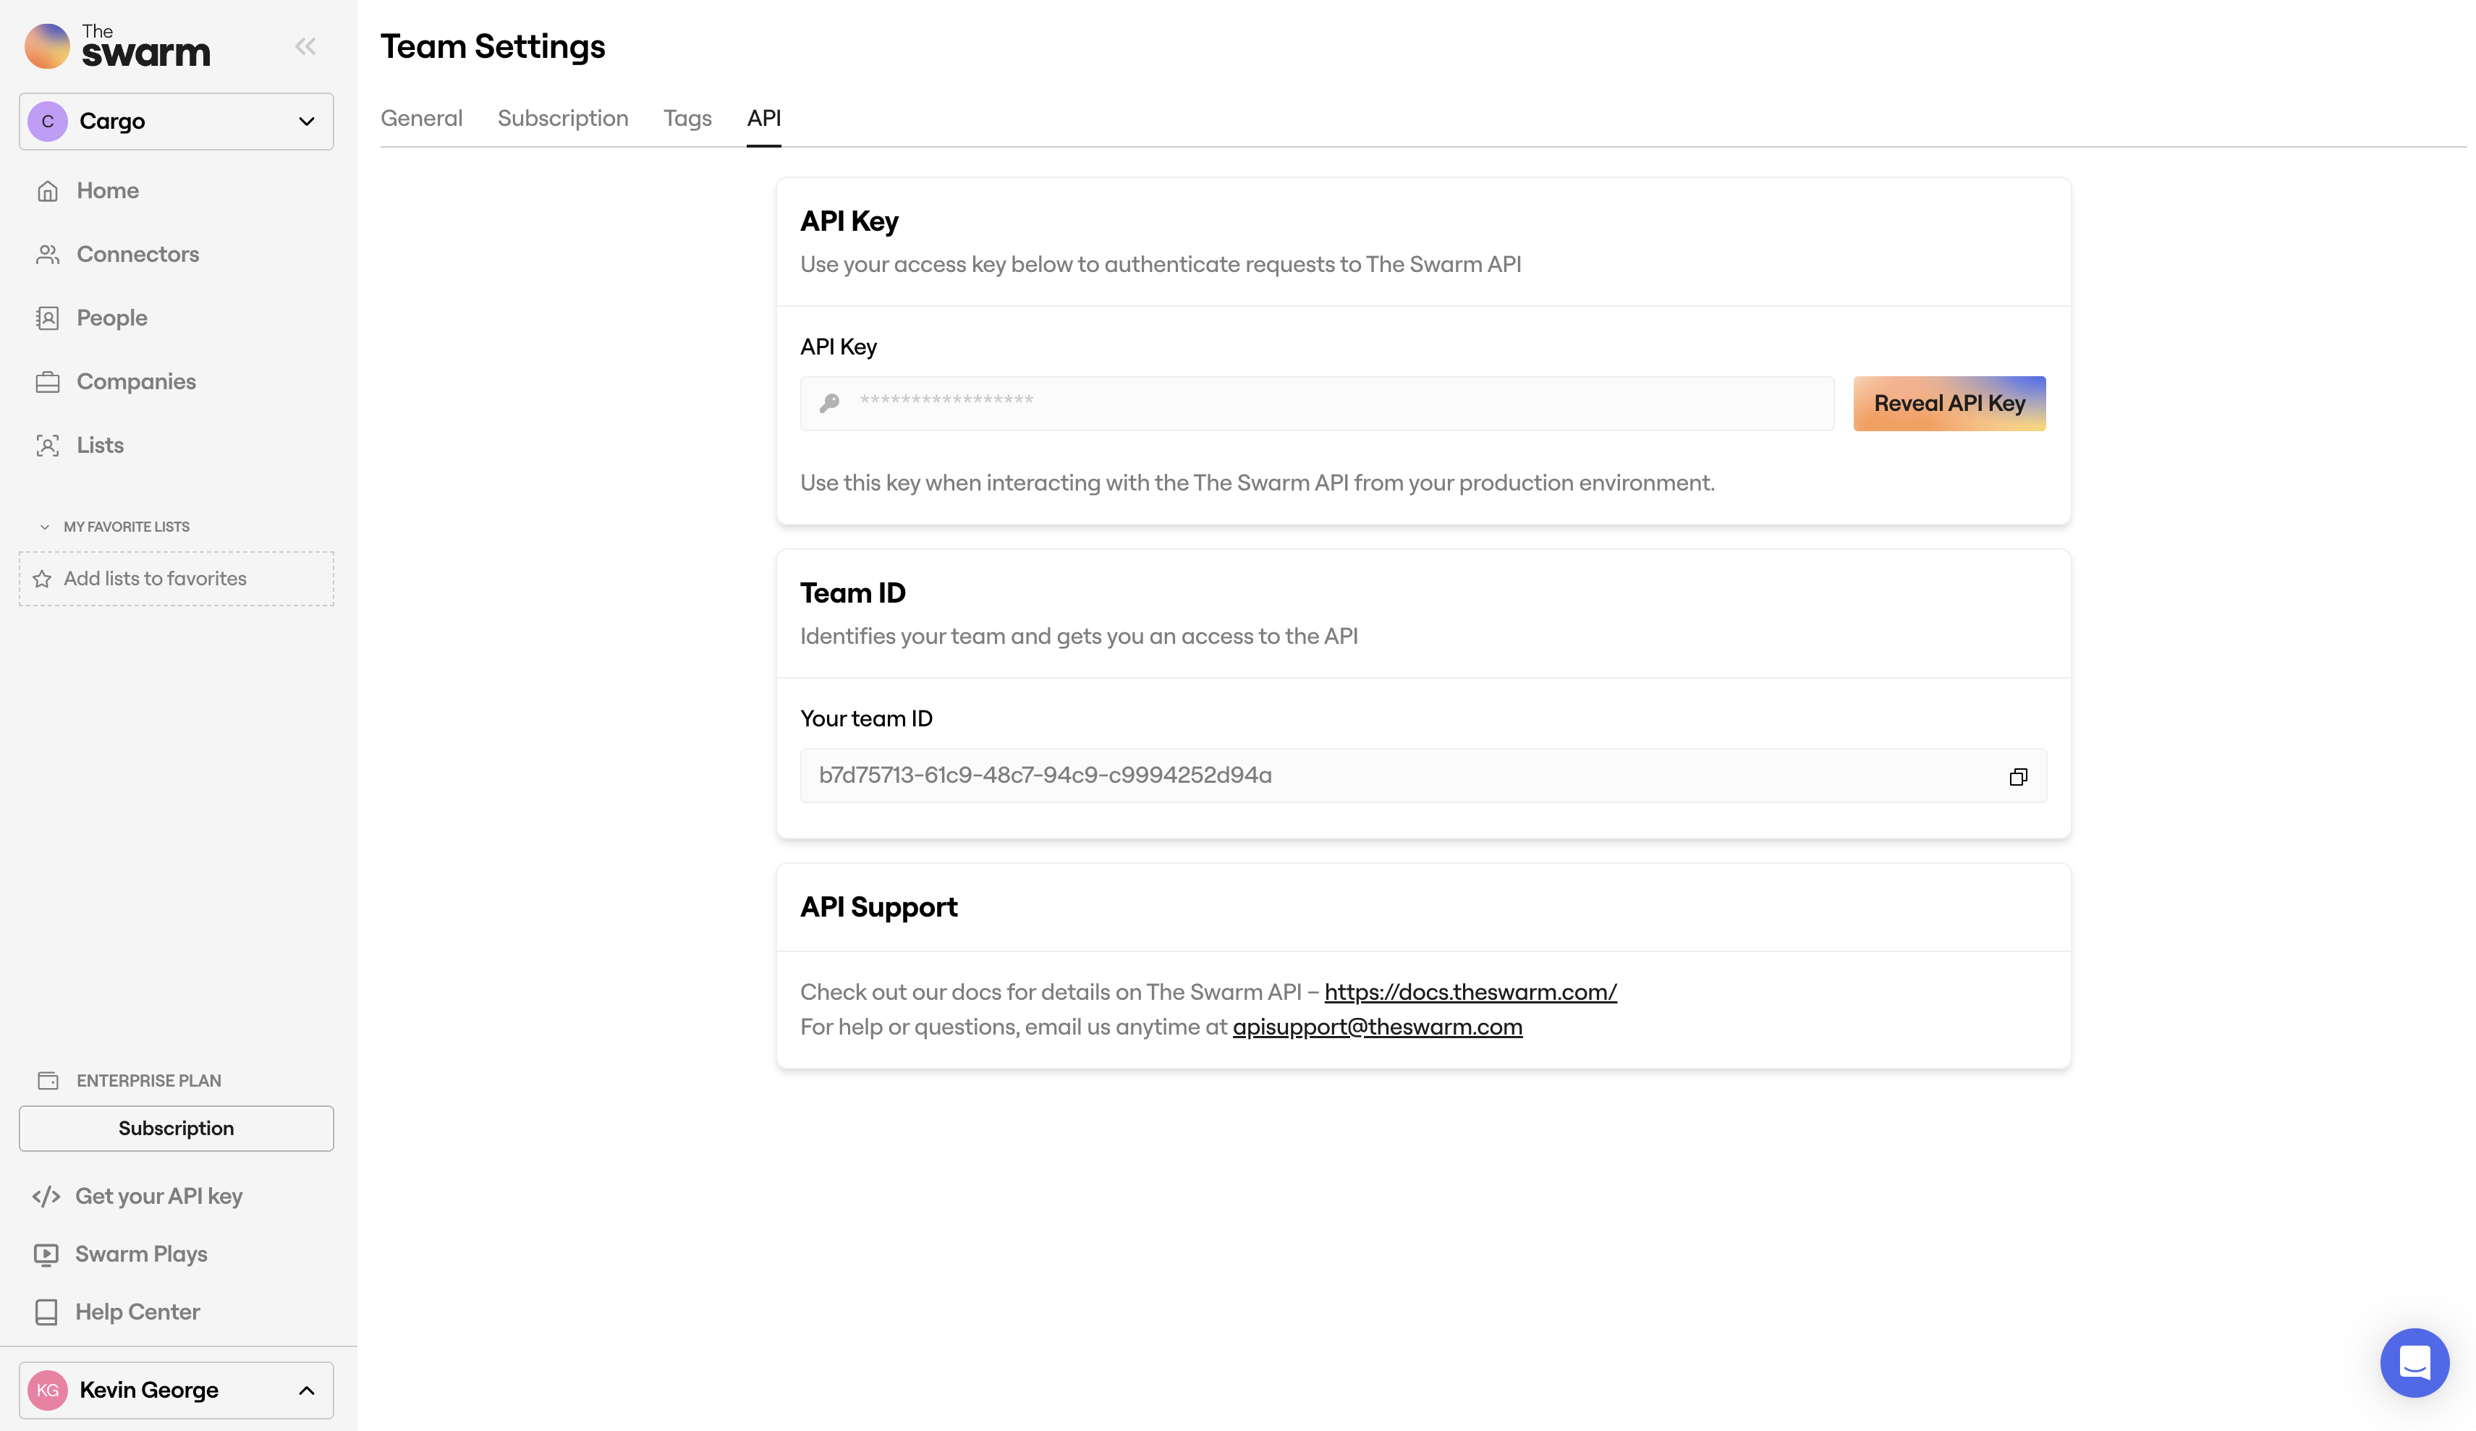
Task: Click the sidebar Subscription button
Action: pos(176,1129)
